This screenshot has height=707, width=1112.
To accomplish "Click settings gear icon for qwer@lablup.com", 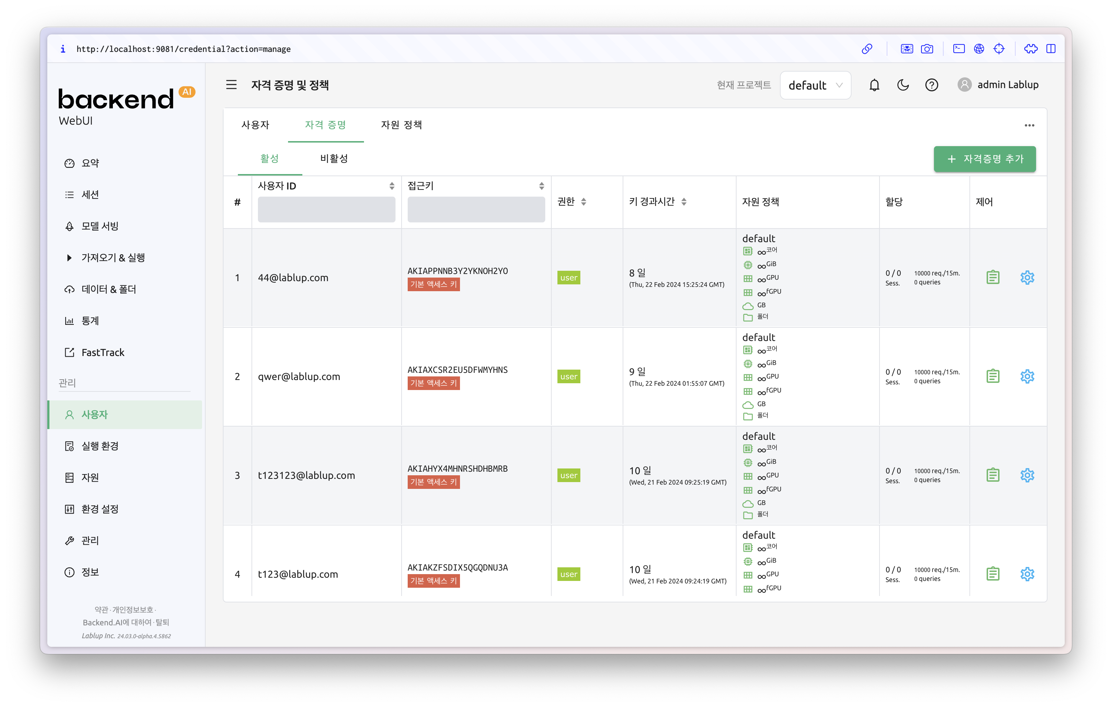I will tap(1027, 376).
